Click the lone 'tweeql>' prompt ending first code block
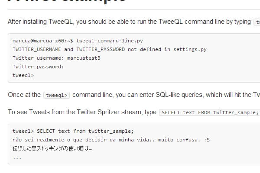 point(23,75)
